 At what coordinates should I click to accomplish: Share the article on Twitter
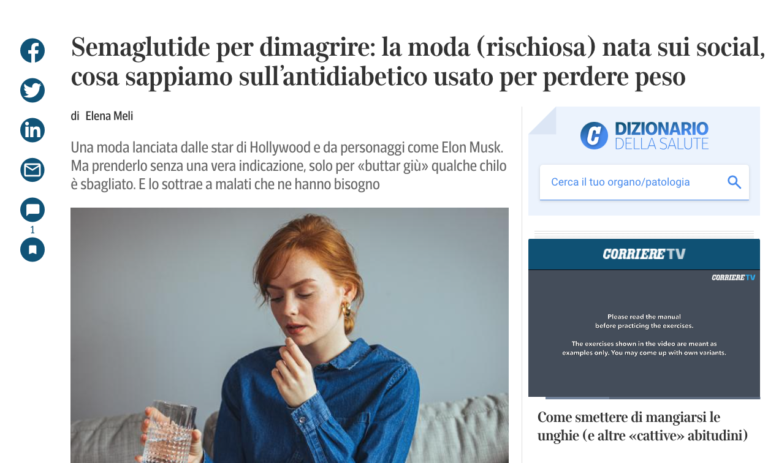[32, 91]
